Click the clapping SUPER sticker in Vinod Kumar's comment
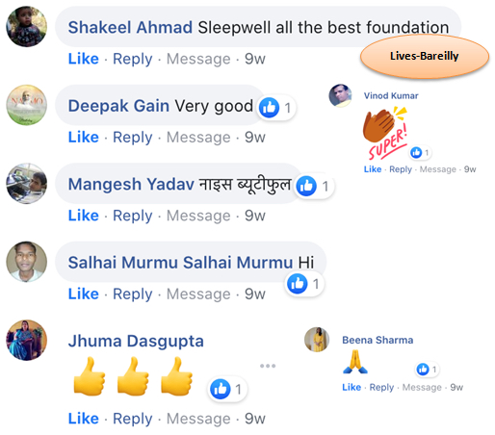 (385, 134)
